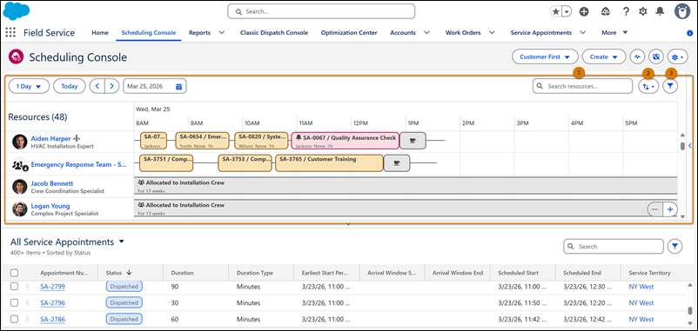Screen dimensions: 698x331
Task: Open the notifications bell
Action: pyautogui.click(x=660, y=12)
